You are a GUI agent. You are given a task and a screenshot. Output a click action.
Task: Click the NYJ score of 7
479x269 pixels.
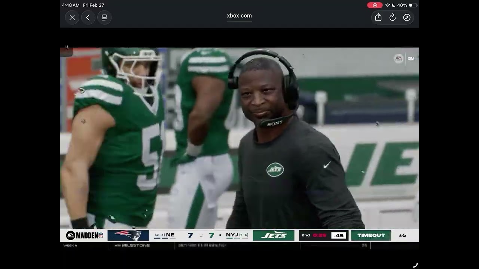[211, 235]
